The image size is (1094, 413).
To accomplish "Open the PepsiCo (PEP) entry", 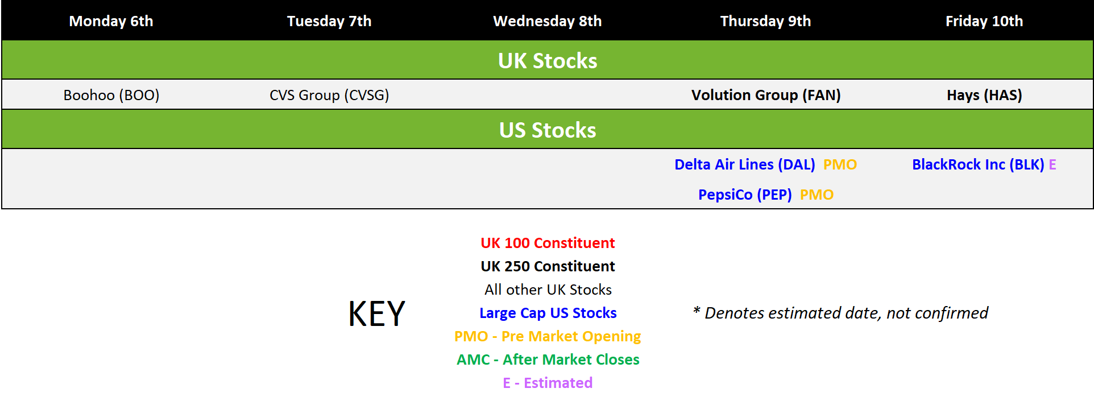I will click(745, 195).
